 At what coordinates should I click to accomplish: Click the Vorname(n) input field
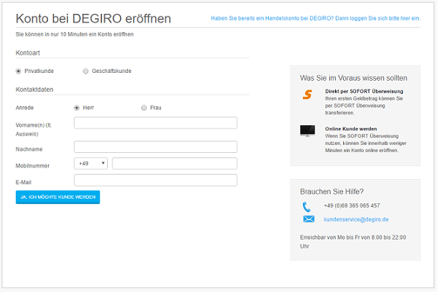(156, 123)
